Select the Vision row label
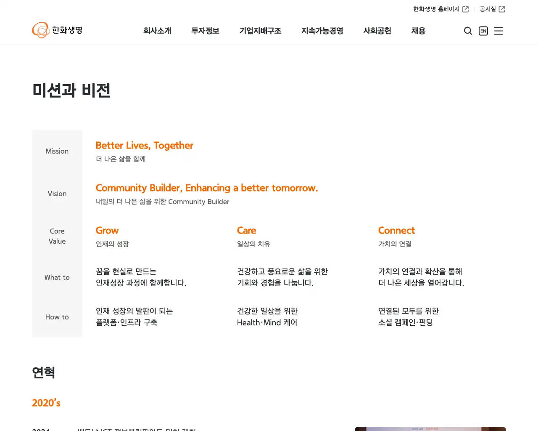The width and height of the screenshot is (538, 431). (x=57, y=194)
